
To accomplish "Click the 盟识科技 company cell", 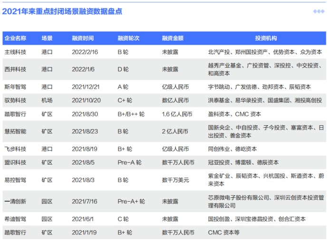I will click(x=15, y=162).
